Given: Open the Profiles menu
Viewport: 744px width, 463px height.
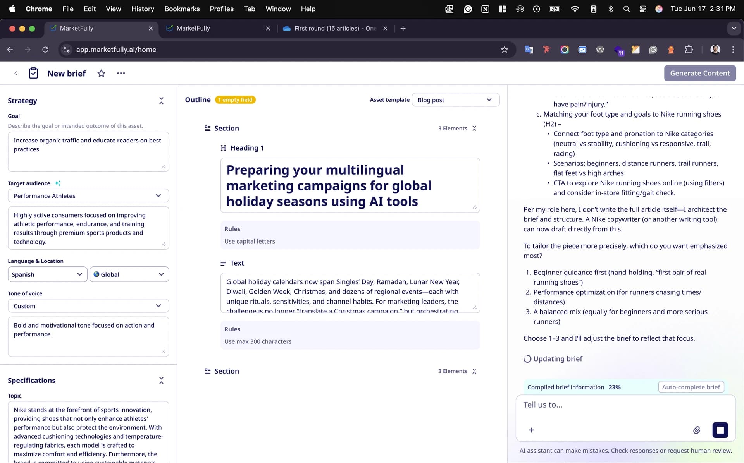Looking at the screenshot, I should tap(222, 9).
